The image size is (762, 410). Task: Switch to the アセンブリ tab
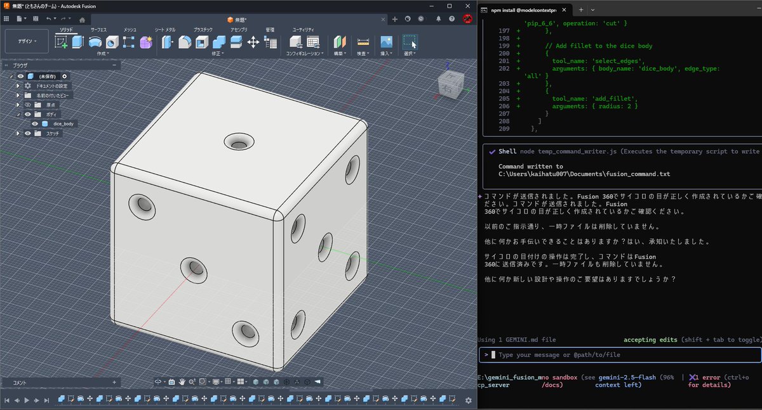pyautogui.click(x=239, y=30)
